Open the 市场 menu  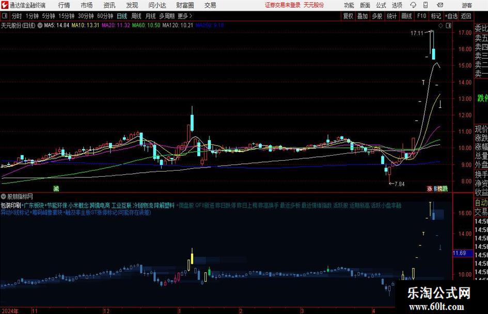87,5
